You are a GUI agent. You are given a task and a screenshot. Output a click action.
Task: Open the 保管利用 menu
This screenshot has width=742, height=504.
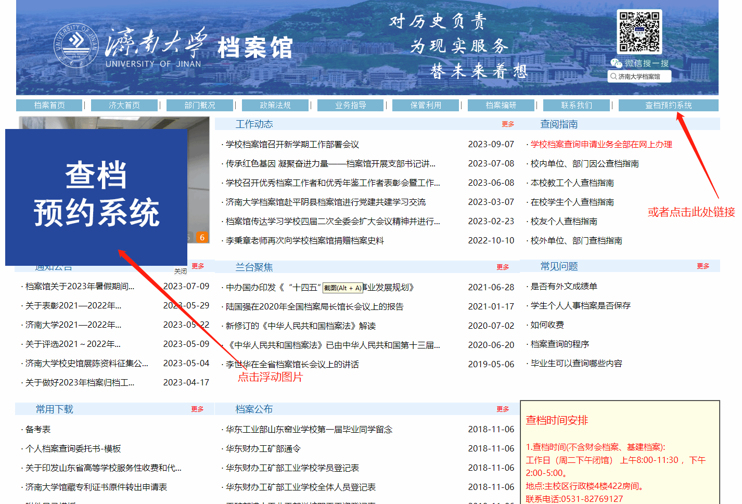pos(426,105)
